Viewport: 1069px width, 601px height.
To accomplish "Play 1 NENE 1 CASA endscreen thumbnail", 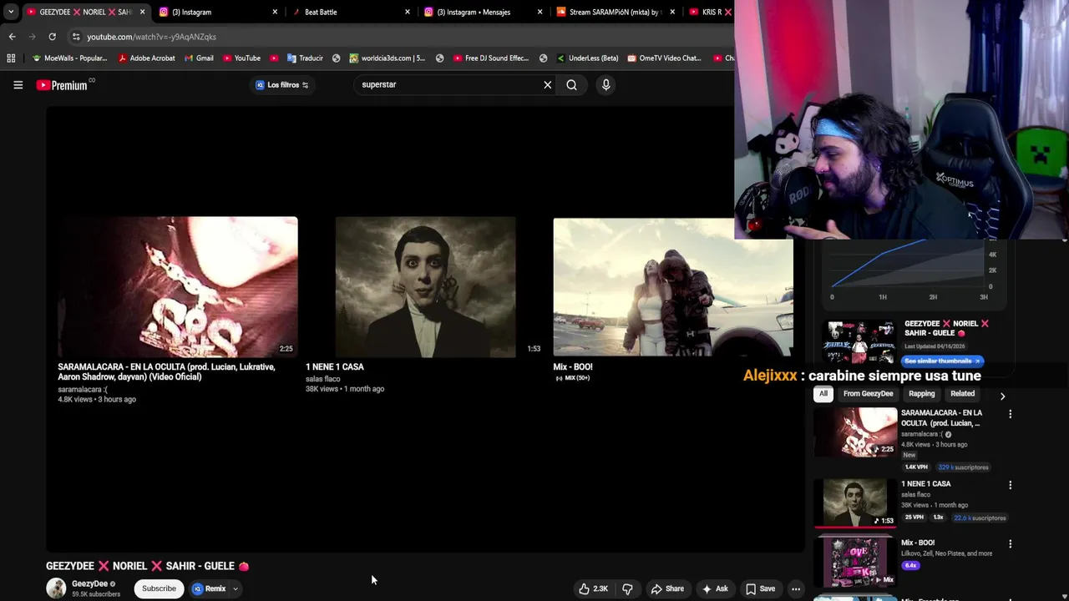I will (425, 287).
